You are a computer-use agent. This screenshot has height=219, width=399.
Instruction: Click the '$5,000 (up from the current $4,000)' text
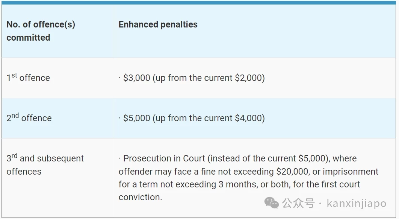[x=194, y=118]
